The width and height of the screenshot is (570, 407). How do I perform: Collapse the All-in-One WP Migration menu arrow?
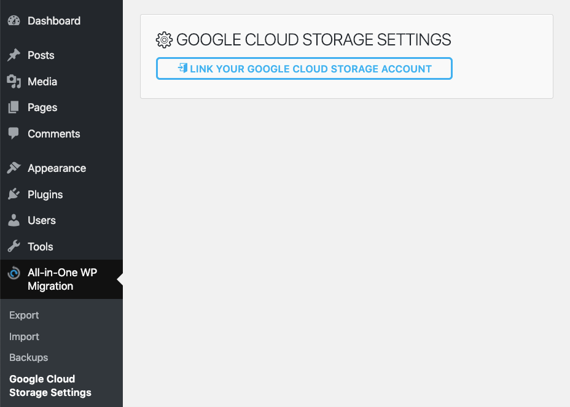120,279
